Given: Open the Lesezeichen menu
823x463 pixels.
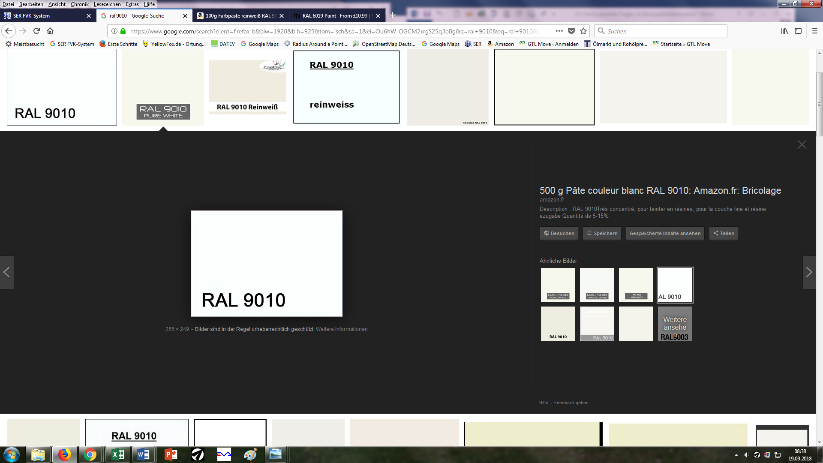Looking at the screenshot, I should pyautogui.click(x=107, y=4).
